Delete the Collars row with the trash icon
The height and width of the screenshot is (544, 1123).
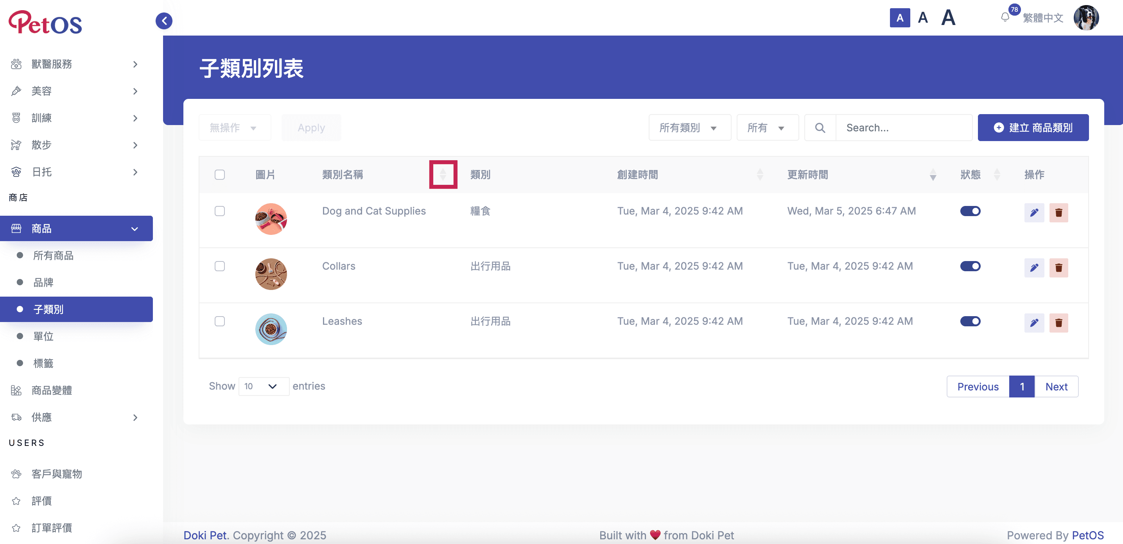pos(1058,267)
